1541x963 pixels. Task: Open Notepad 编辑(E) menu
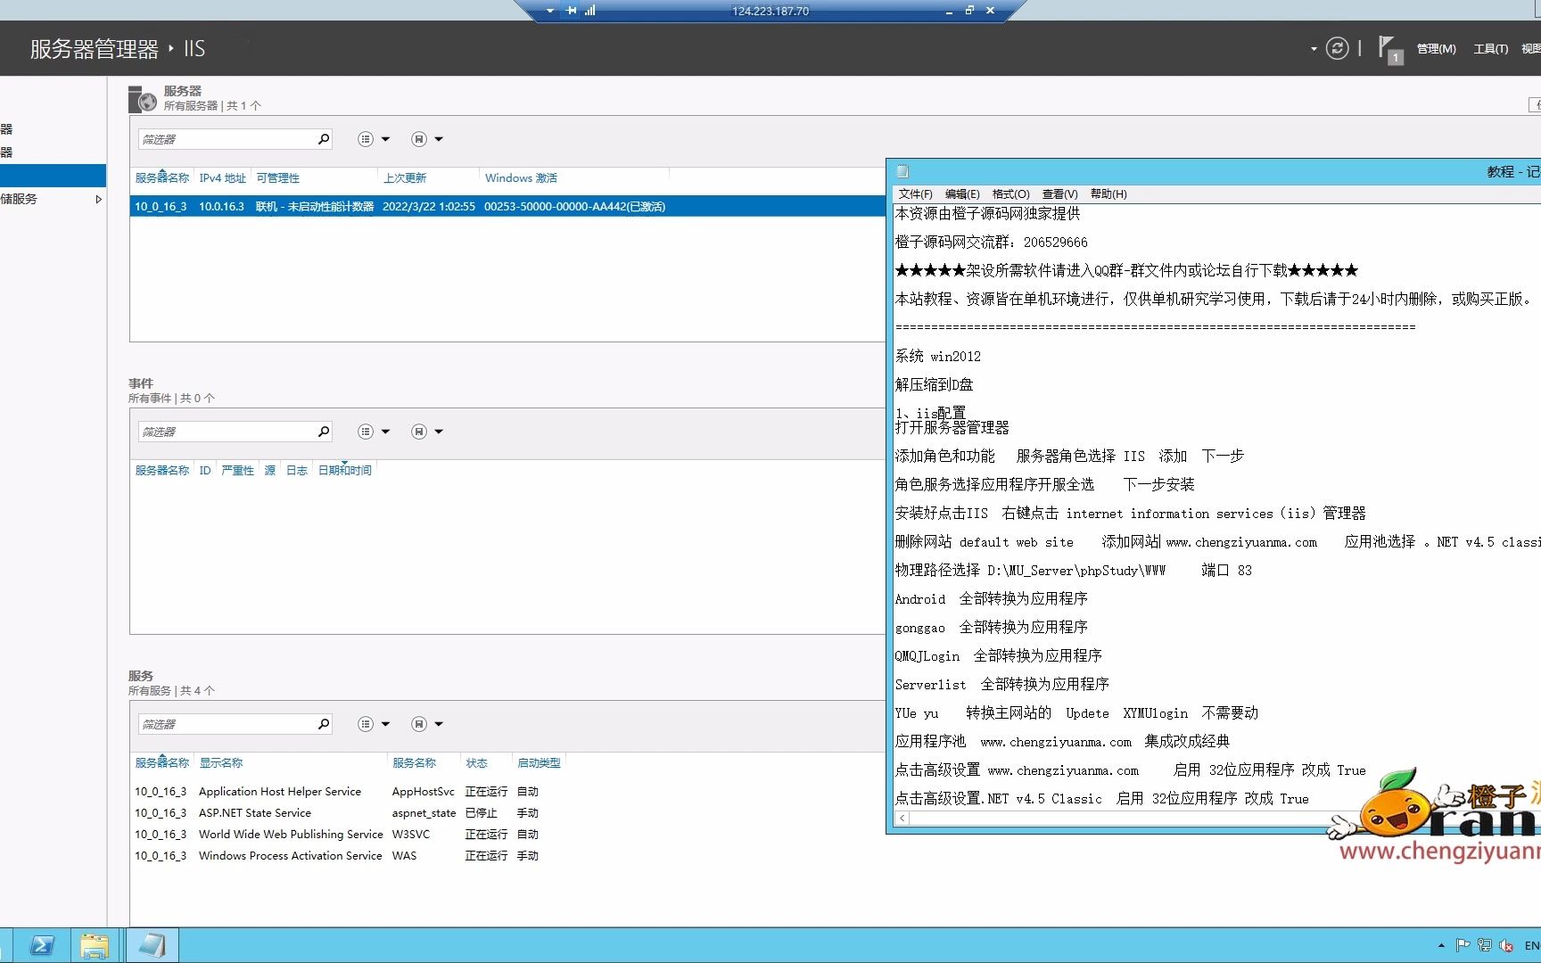click(x=962, y=194)
